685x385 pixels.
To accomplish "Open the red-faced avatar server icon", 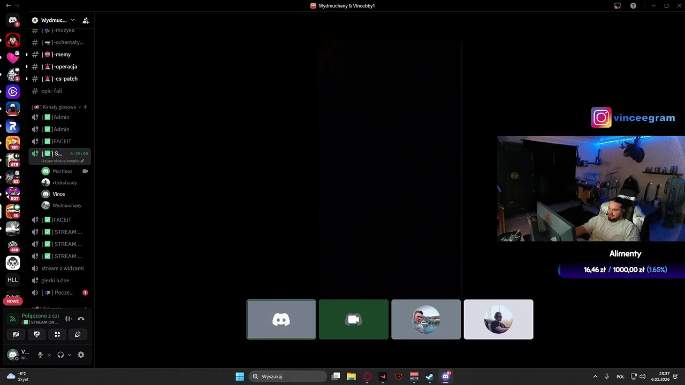I will coord(13,40).
